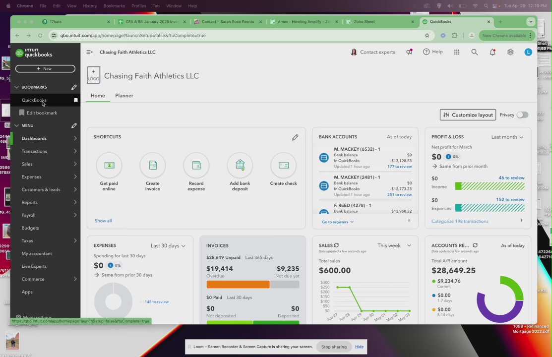Click the Customize layout button
The image size is (552, 357).
click(x=468, y=115)
